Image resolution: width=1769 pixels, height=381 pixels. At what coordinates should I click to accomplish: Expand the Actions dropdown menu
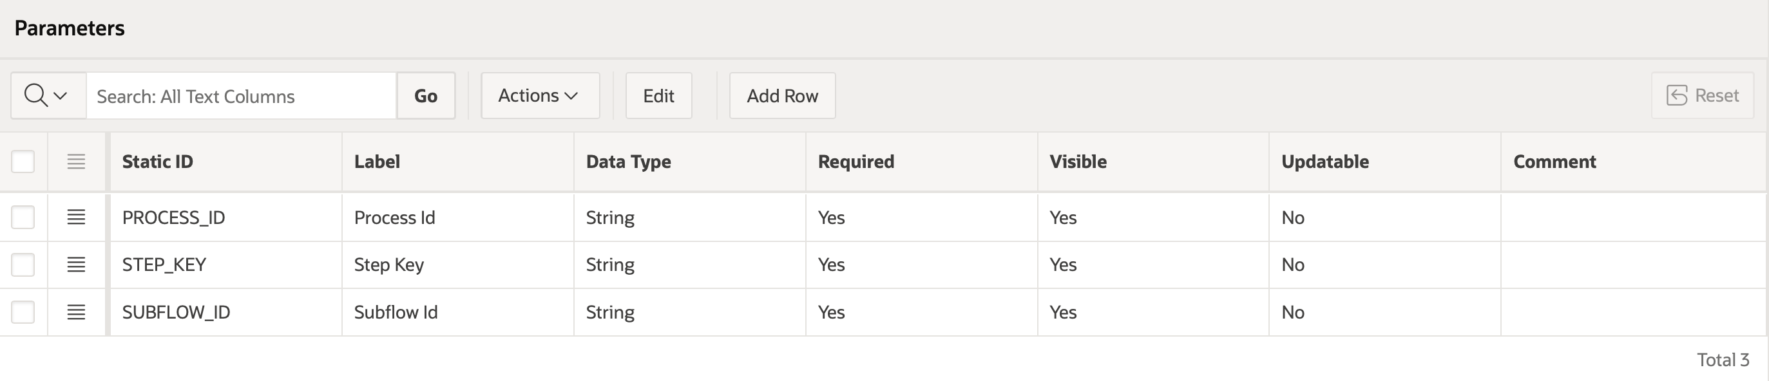coord(540,95)
